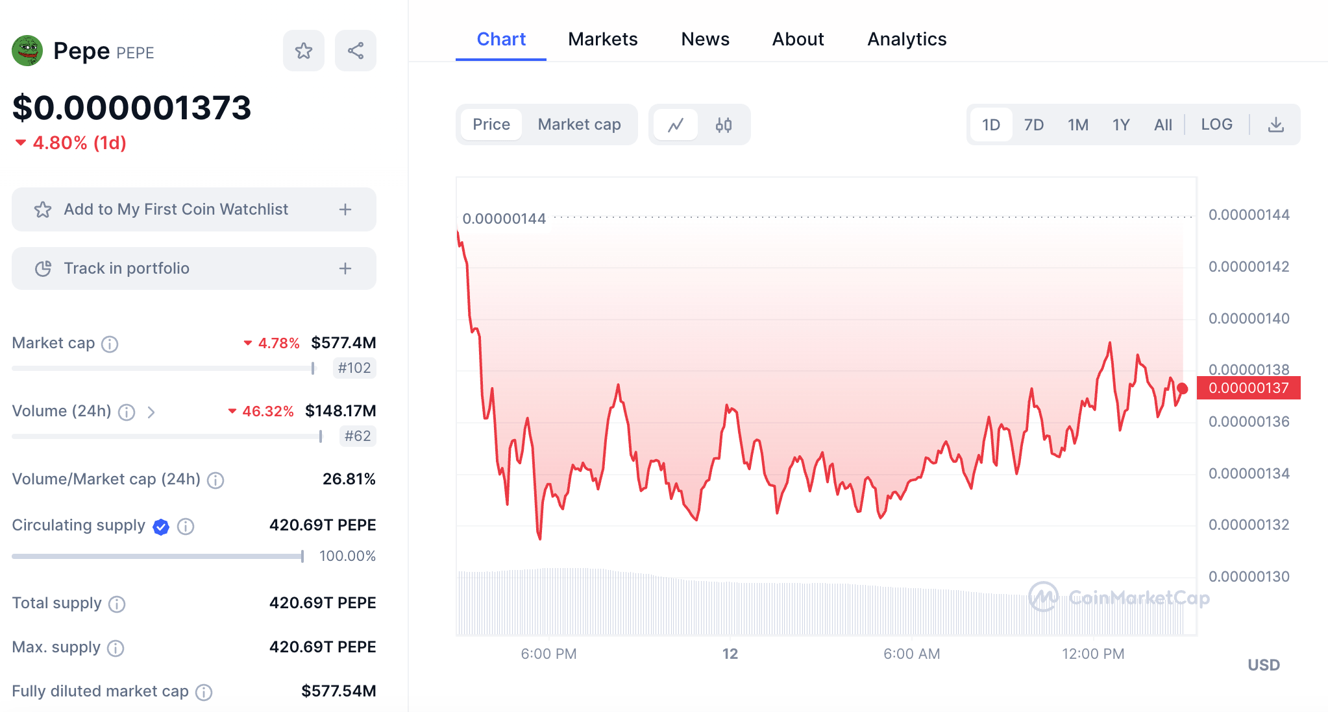The height and width of the screenshot is (712, 1328).
Task: Switch to line chart view
Action: pos(676,125)
